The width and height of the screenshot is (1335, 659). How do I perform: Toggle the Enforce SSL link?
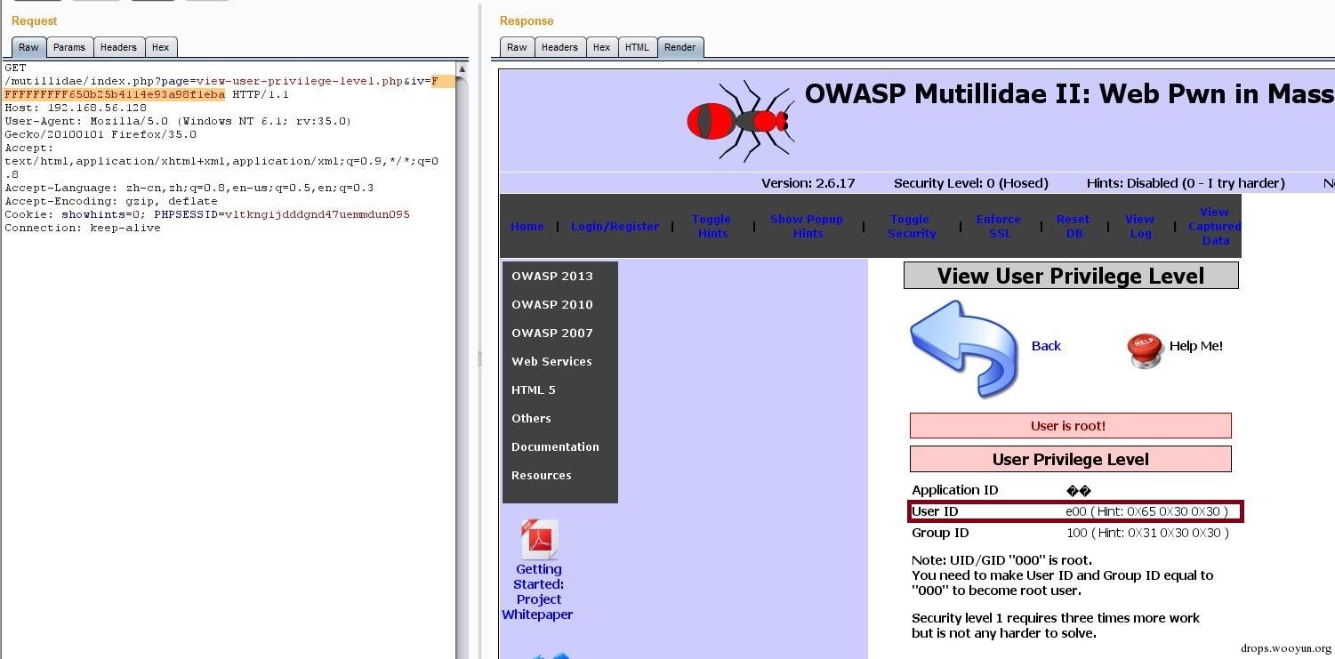(x=998, y=226)
